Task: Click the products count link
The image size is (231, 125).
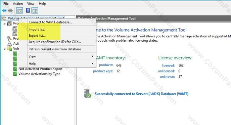Action: tap(106, 65)
